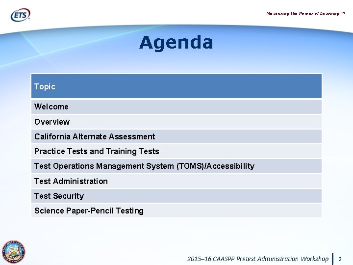
Task: Select the Test Security row
Action: pos(176,196)
